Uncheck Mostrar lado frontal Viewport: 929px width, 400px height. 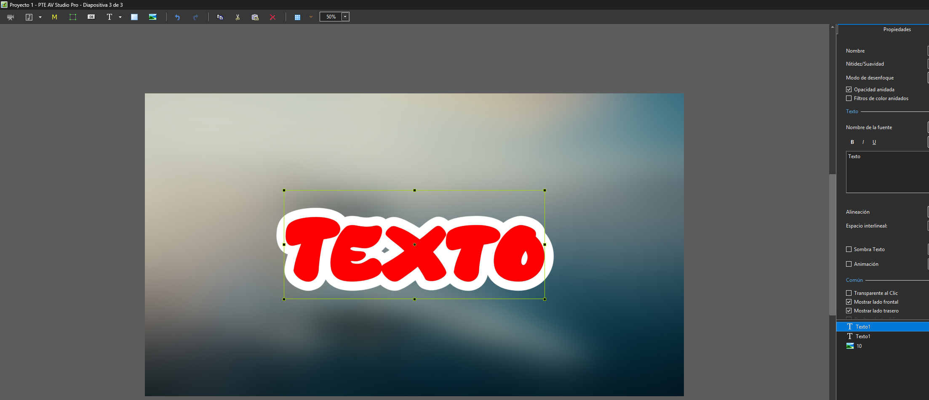click(849, 302)
